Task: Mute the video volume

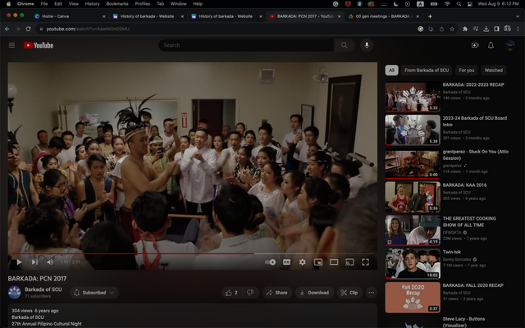Action: click(50, 262)
